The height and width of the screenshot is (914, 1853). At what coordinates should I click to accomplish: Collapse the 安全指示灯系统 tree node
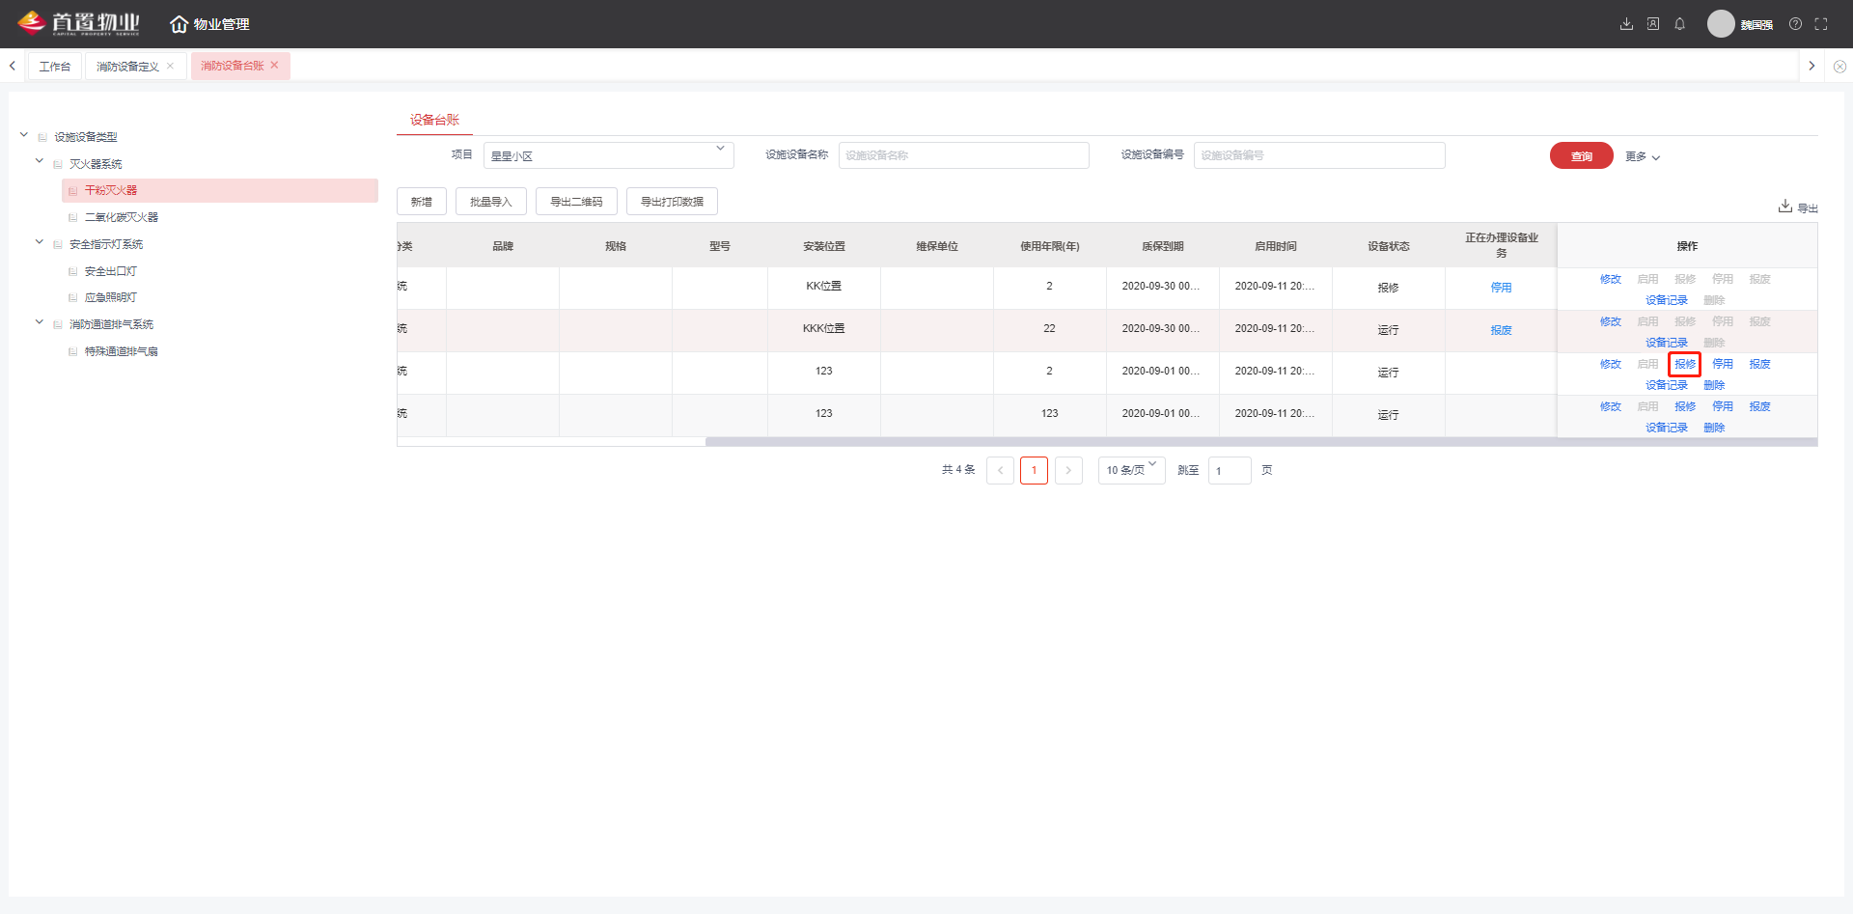click(x=40, y=242)
